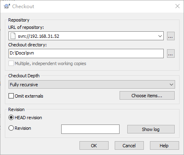Close the Checkout dialog window

click(x=178, y=6)
